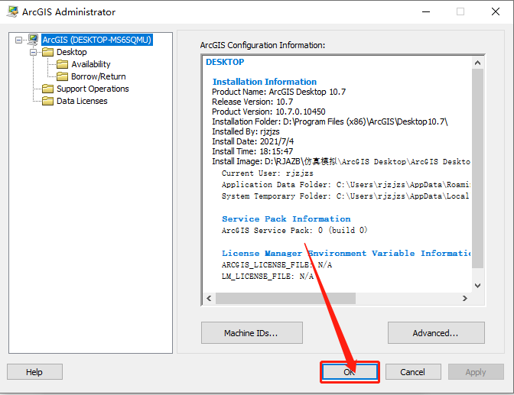The width and height of the screenshot is (514, 395).
Task: Click the vertical scrollbar thumb
Action: point(477,168)
